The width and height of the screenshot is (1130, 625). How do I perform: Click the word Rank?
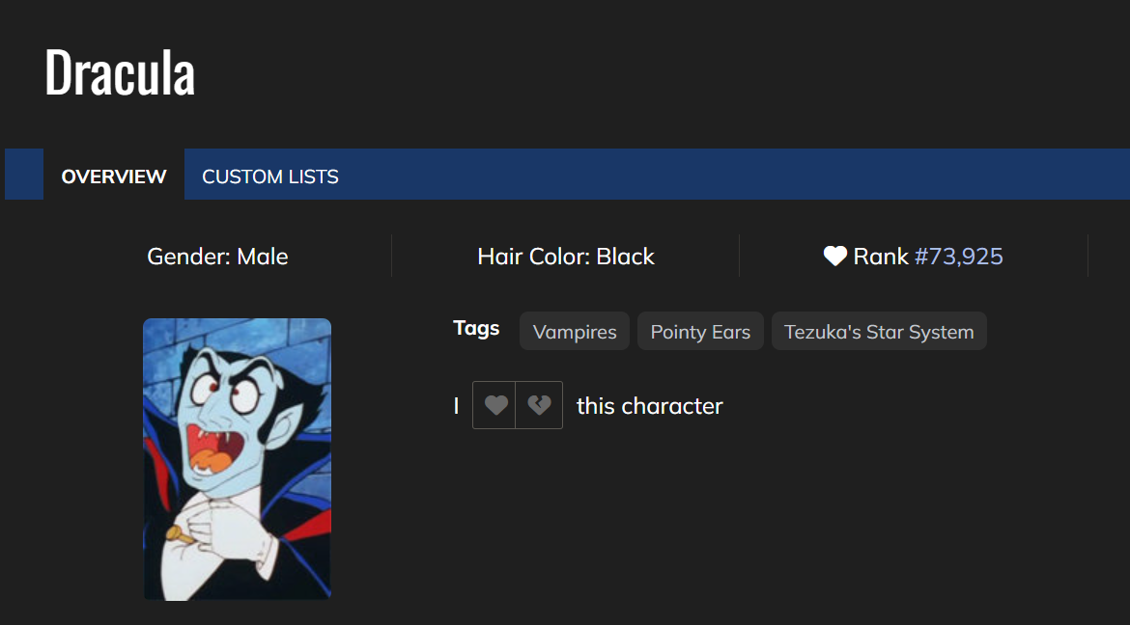[881, 257]
